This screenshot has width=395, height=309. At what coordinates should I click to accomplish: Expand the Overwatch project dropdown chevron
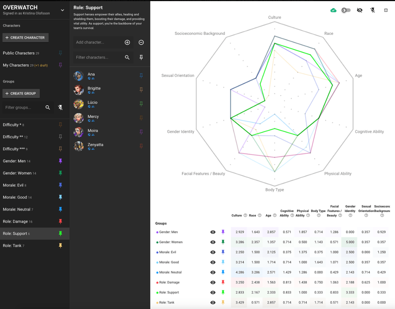point(62,10)
